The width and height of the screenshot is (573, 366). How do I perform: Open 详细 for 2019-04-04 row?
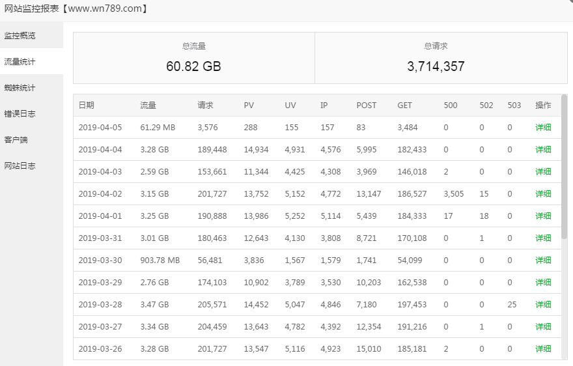point(543,150)
